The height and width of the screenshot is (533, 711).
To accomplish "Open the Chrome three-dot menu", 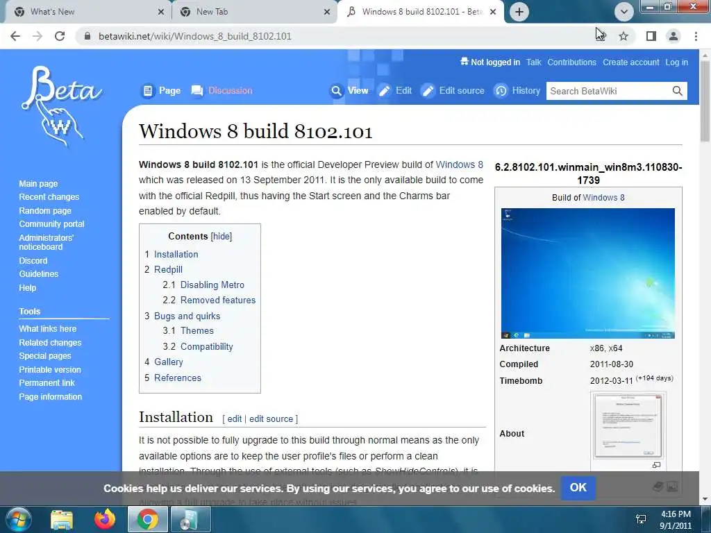I will click(696, 36).
